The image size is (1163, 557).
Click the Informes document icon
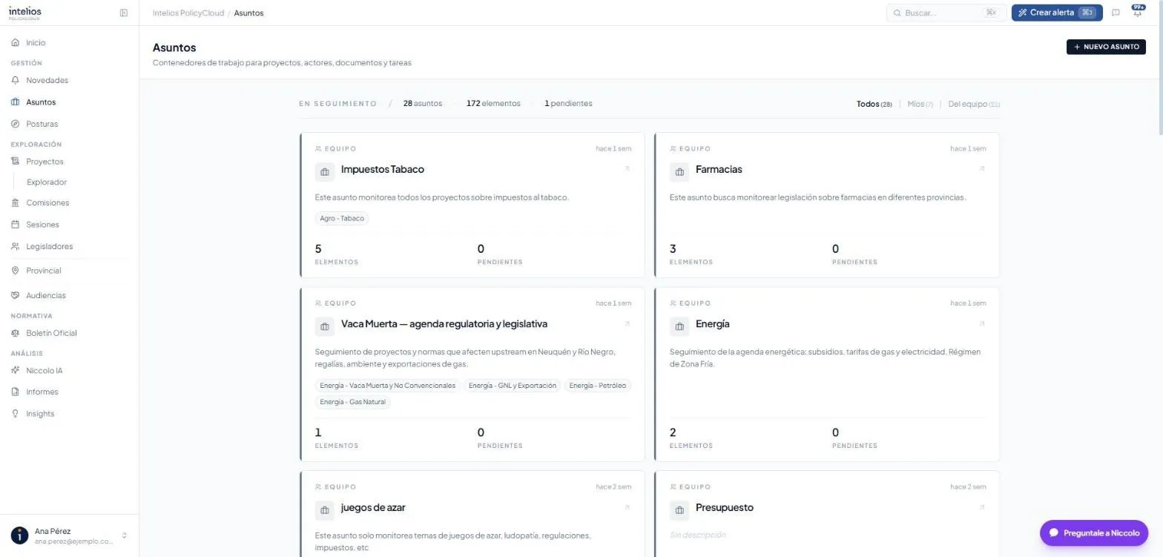[16, 392]
